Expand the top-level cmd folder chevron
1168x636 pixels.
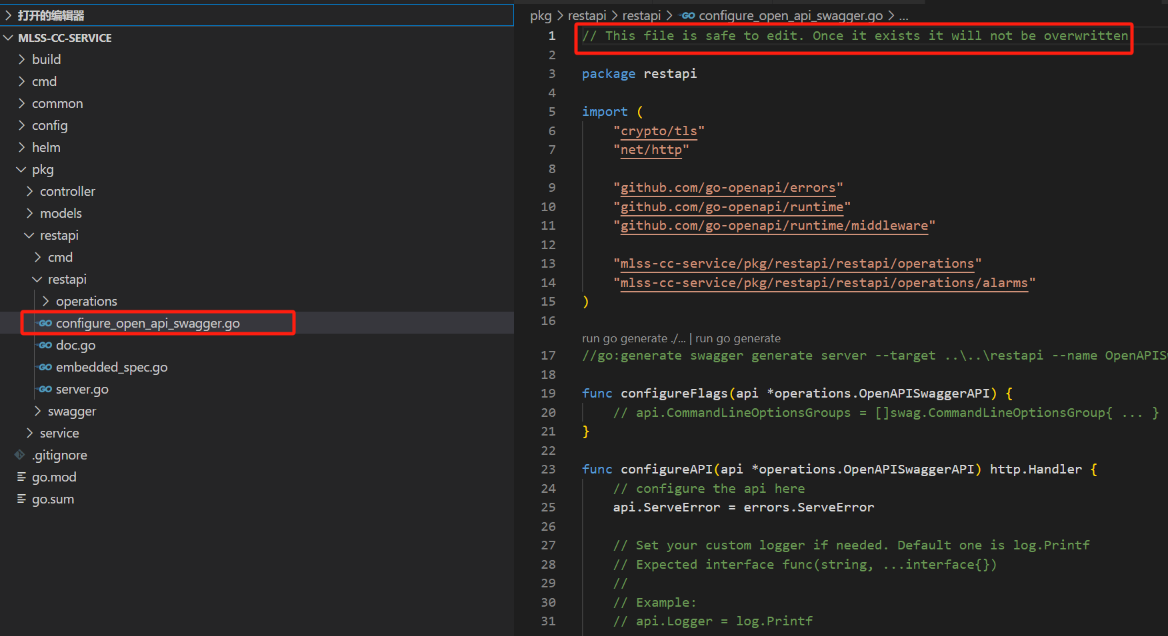(21, 81)
